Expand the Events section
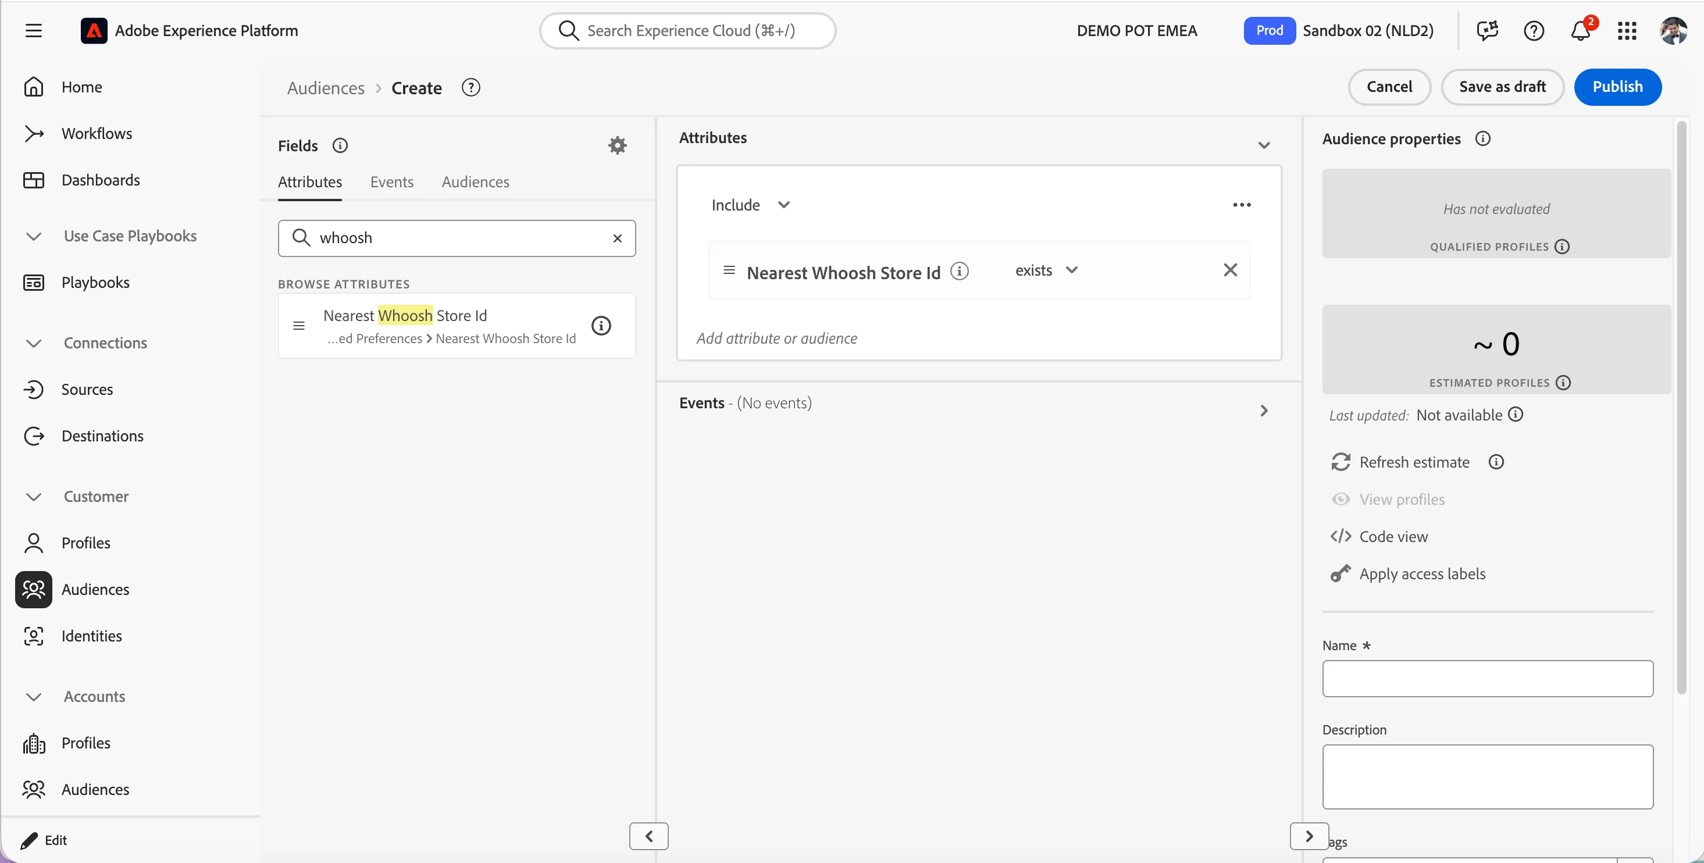The height and width of the screenshot is (863, 1704). tap(1263, 411)
